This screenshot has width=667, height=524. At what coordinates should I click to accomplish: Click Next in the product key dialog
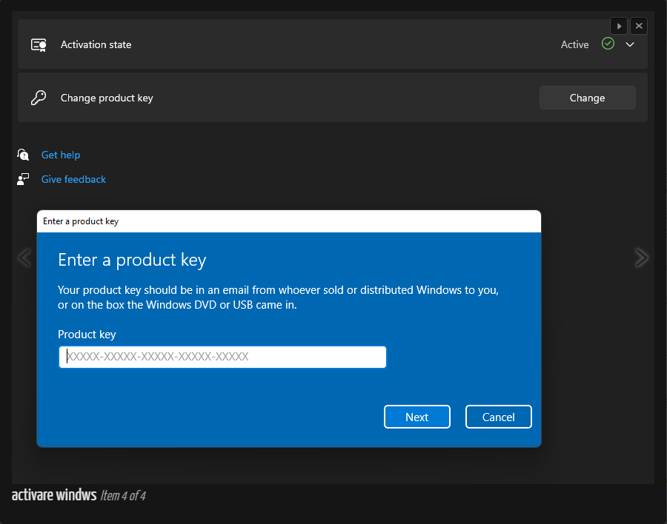[x=417, y=417]
